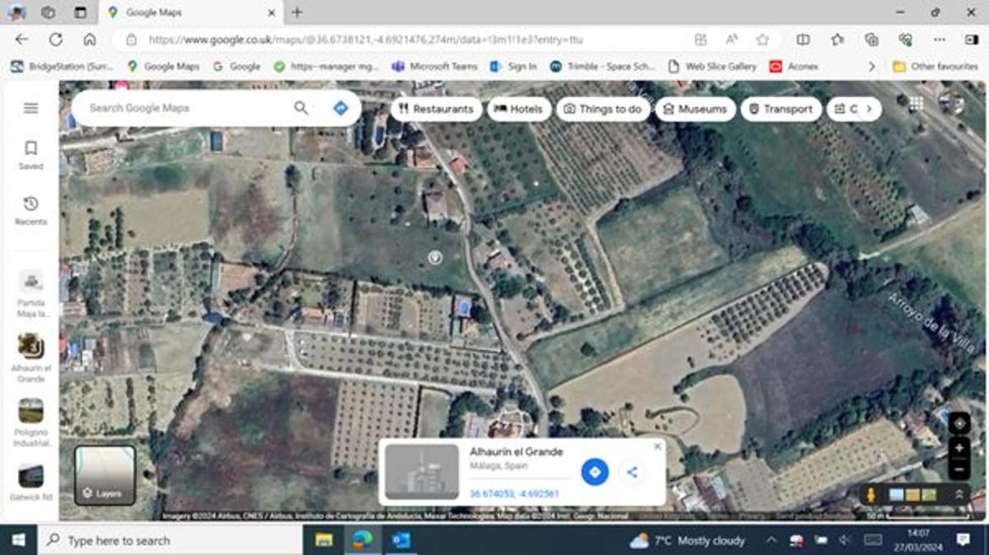
Task: Click into the Search Google Maps field
Action: pyautogui.click(x=185, y=108)
